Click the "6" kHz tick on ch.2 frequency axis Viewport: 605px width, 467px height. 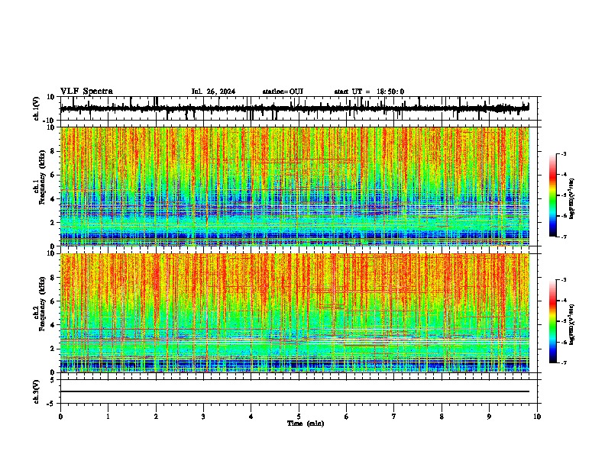(x=53, y=301)
